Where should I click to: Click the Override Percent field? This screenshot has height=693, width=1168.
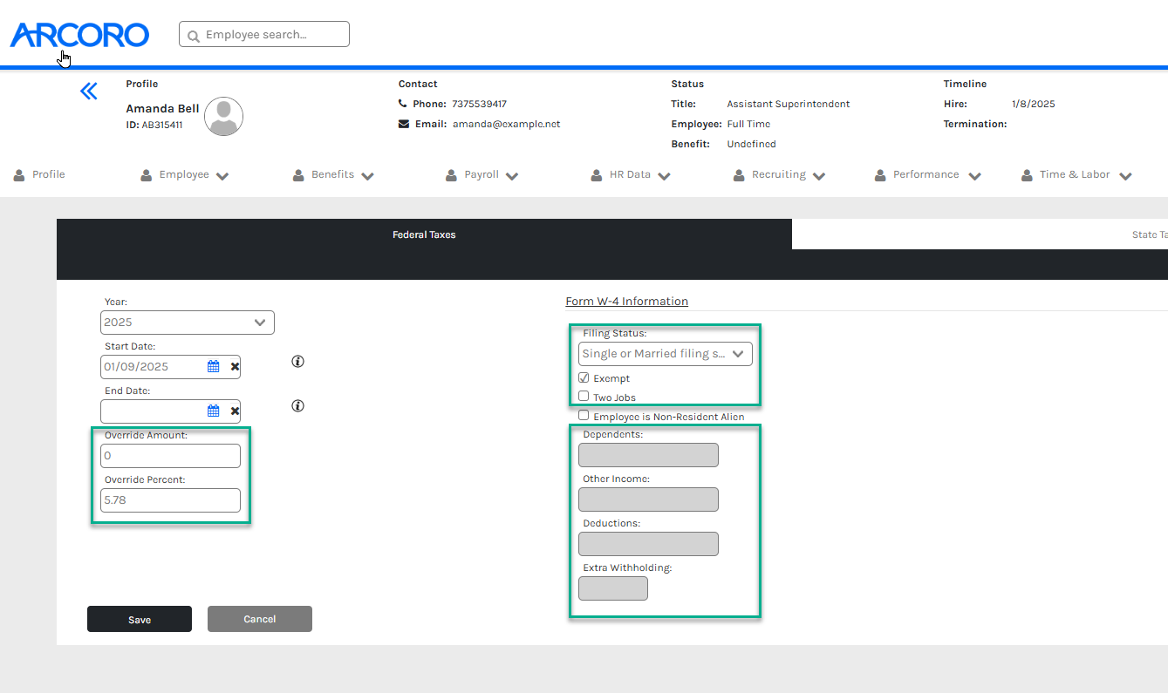[170, 500]
